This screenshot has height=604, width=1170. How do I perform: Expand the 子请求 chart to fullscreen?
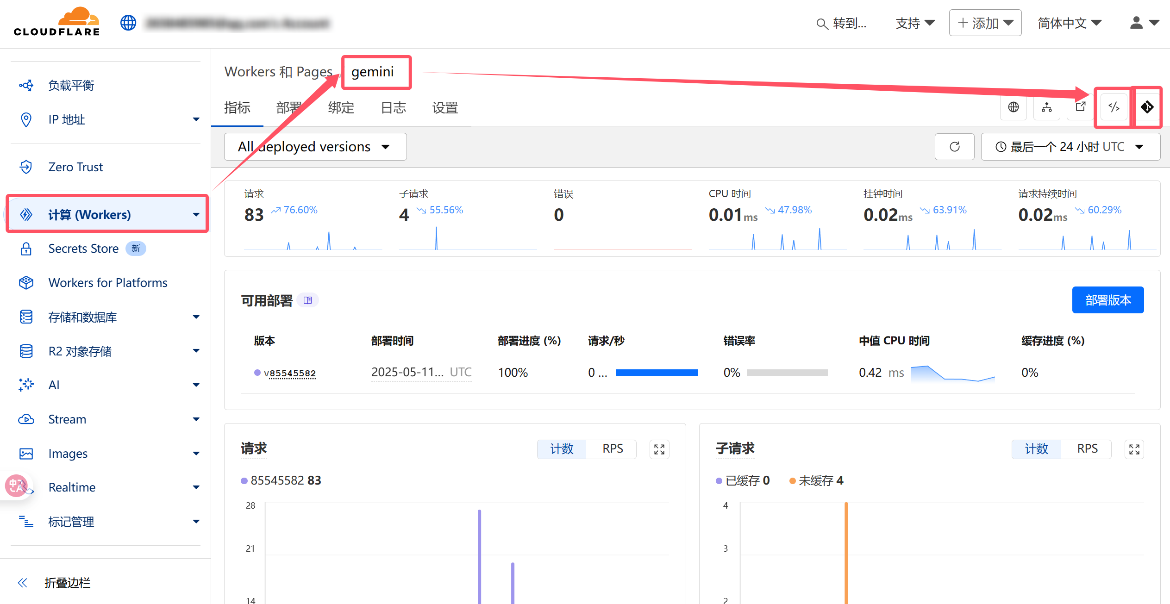click(1134, 449)
